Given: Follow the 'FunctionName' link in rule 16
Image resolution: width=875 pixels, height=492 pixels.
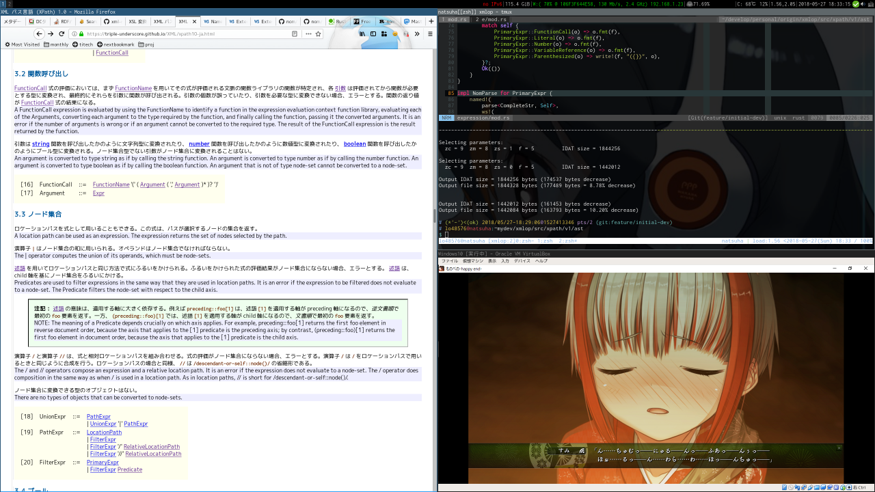Looking at the screenshot, I should pos(111,184).
